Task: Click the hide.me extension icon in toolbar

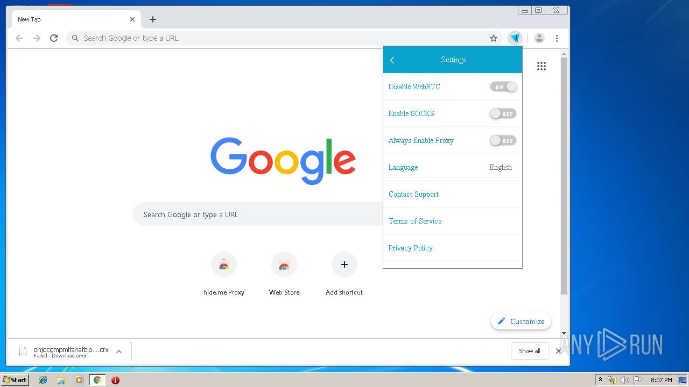Action: click(x=515, y=38)
